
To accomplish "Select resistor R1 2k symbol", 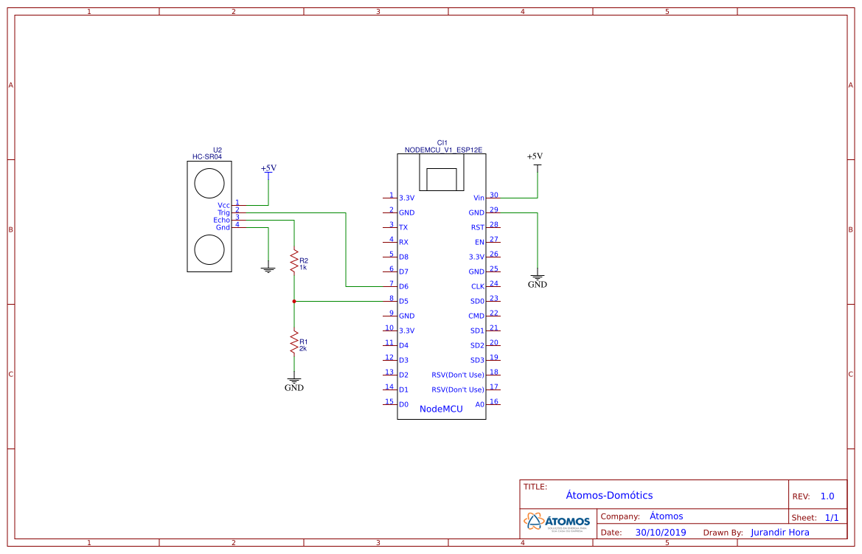I will pos(295,342).
